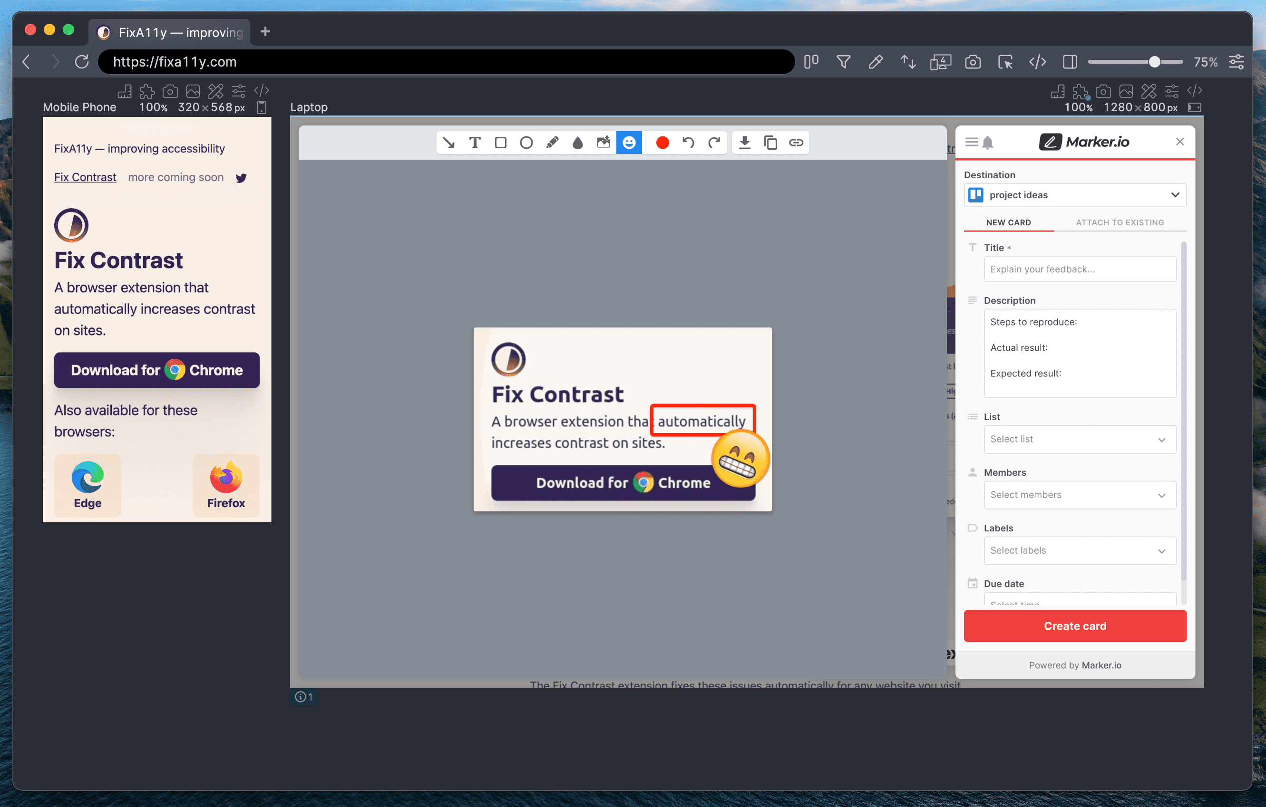
Task: Switch to the NEW CARD tab
Action: [1008, 222]
